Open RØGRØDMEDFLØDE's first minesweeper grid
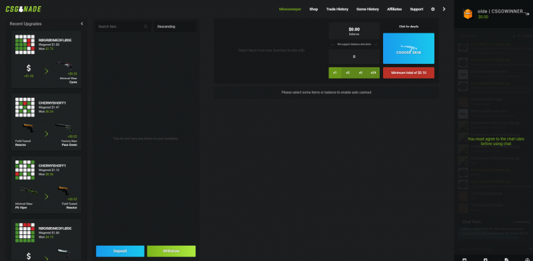This screenshot has height=261, width=533. (x=25, y=45)
